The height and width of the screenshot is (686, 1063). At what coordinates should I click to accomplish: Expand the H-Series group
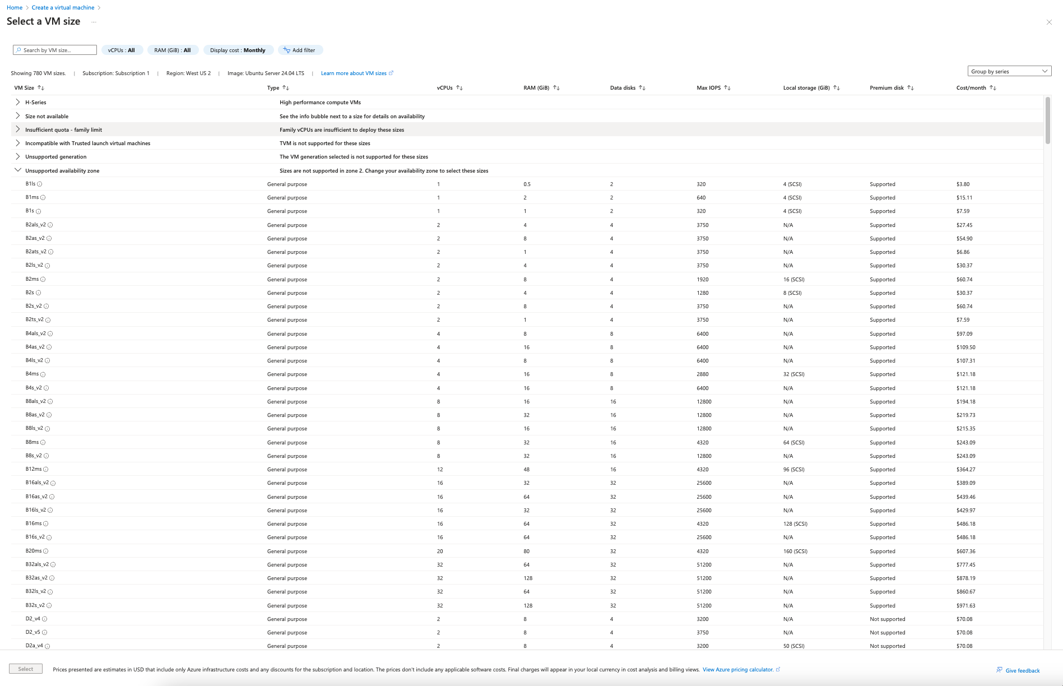pos(18,102)
